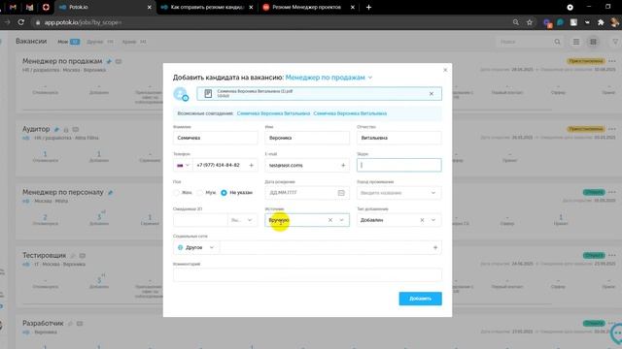Focus the first name field Вероника
Image resolution: width=622 pixels, height=349 pixels.
[x=307, y=138]
